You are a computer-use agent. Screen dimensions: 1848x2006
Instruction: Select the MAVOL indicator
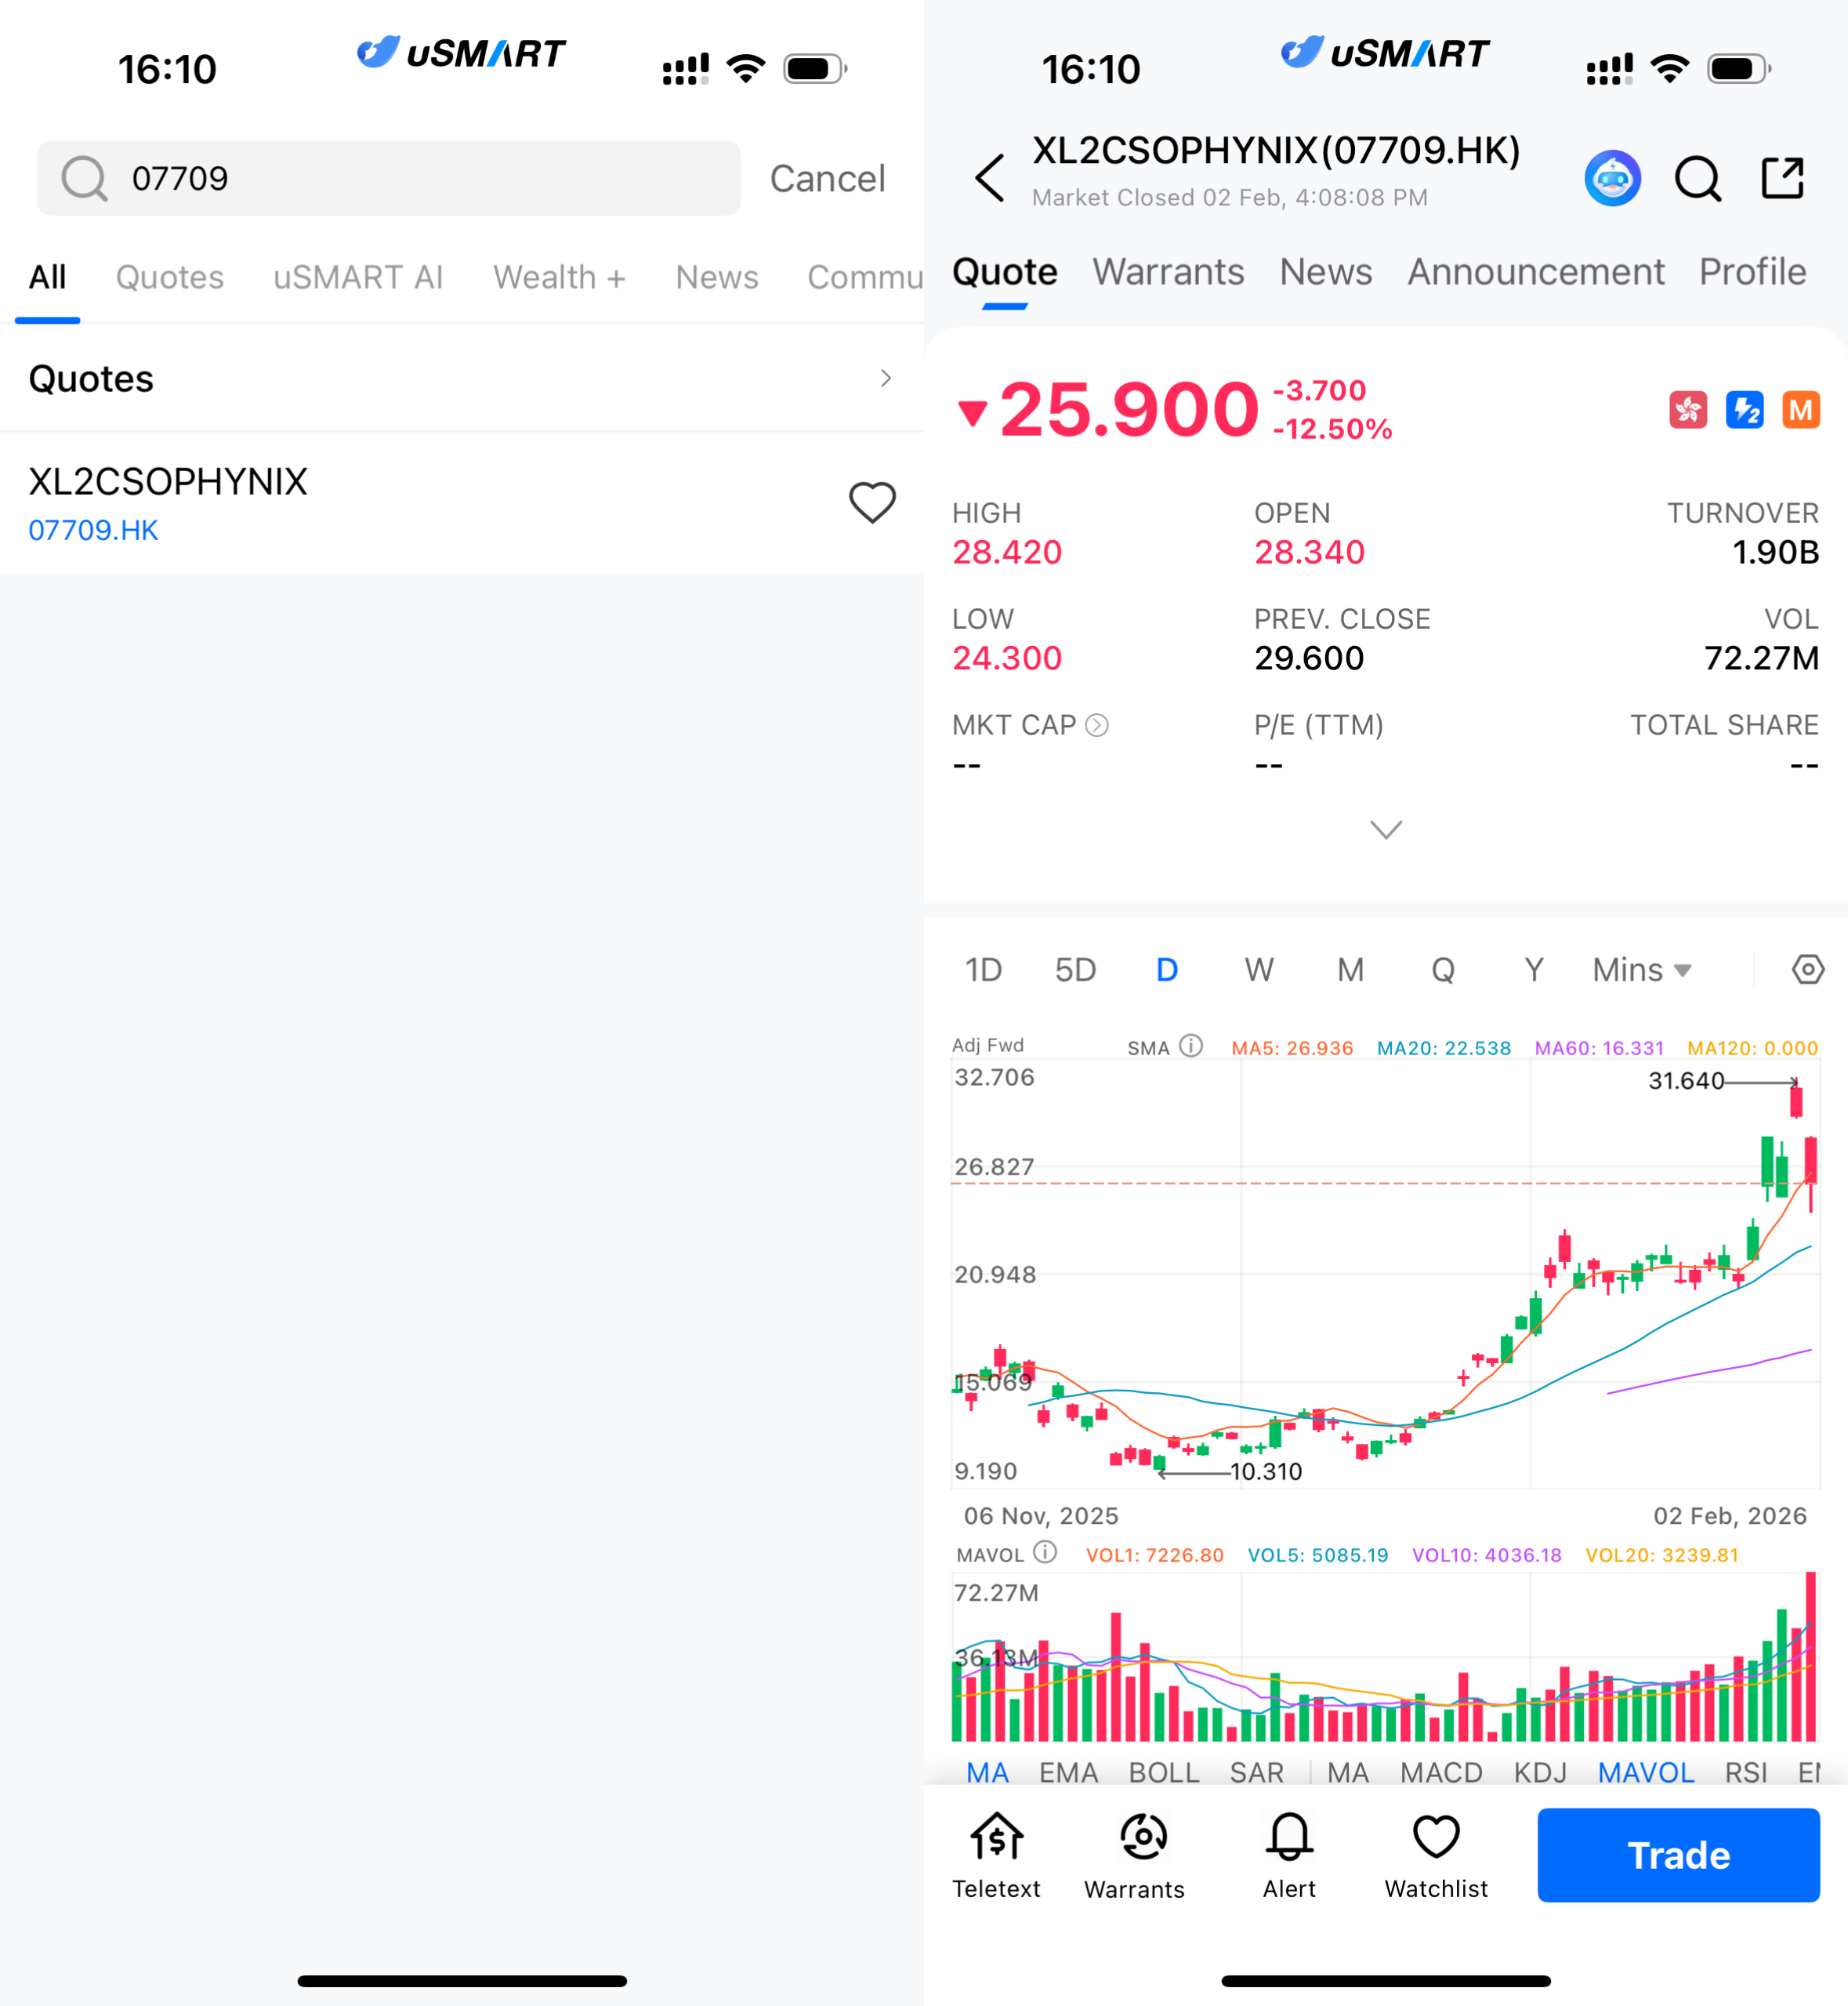click(1645, 1772)
